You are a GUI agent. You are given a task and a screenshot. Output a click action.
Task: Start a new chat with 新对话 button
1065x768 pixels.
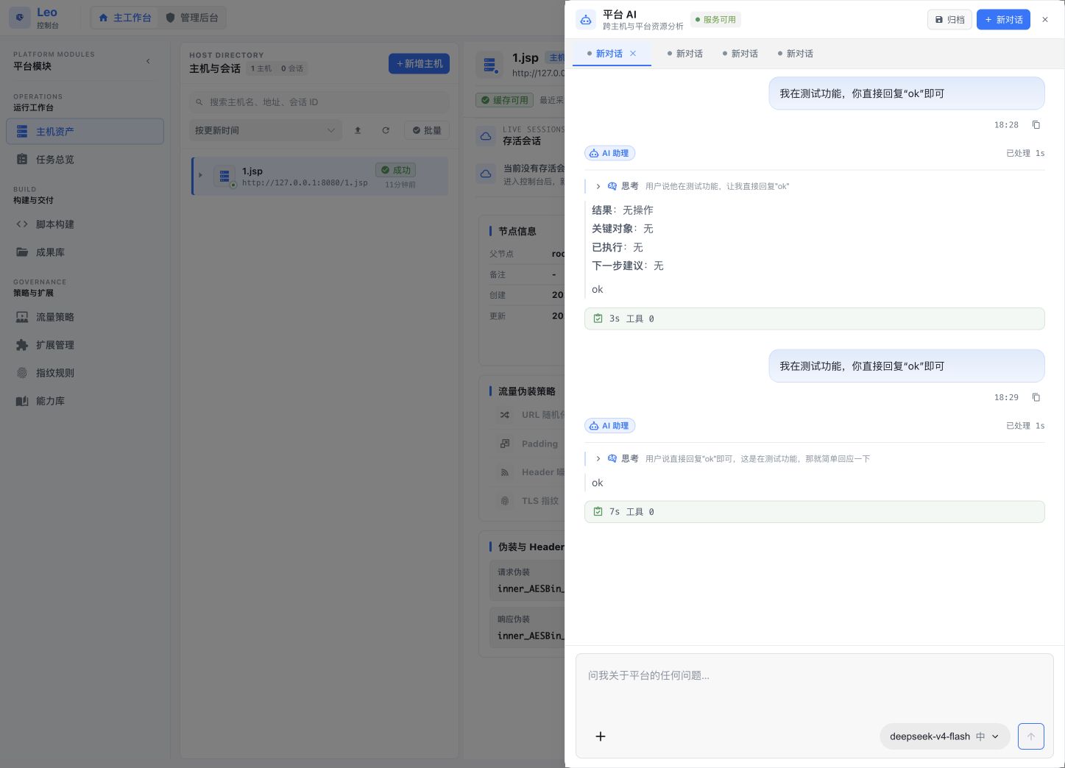click(1003, 20)
